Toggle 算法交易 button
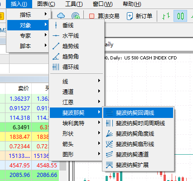 [104, 16]
